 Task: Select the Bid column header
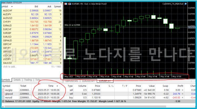[36, 6]
